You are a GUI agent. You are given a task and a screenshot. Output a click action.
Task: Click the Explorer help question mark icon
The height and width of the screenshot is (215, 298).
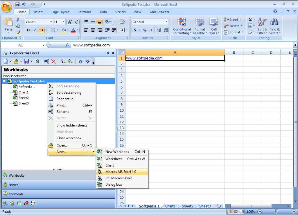click(x=80, y=61)
